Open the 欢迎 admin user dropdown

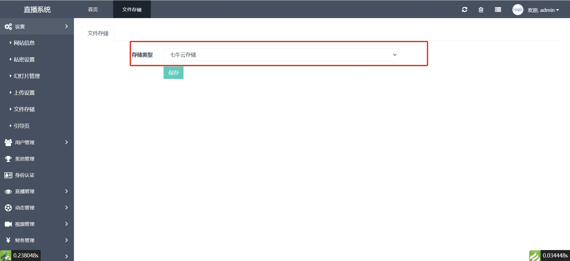543,10
